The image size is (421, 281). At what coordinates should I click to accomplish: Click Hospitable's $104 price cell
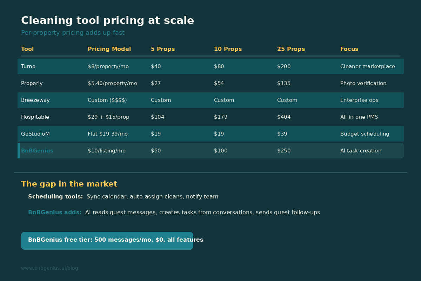point(158,117)
